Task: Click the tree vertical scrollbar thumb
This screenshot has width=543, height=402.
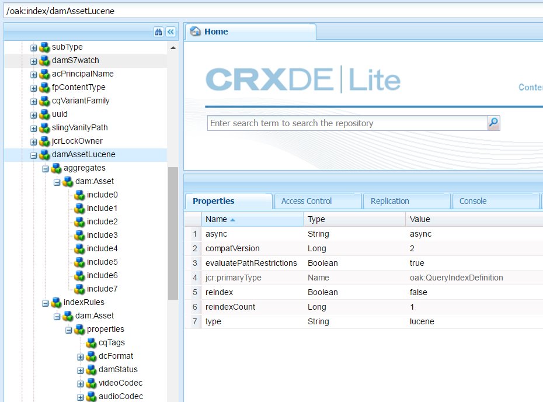Action: click(x=173, y=233)
